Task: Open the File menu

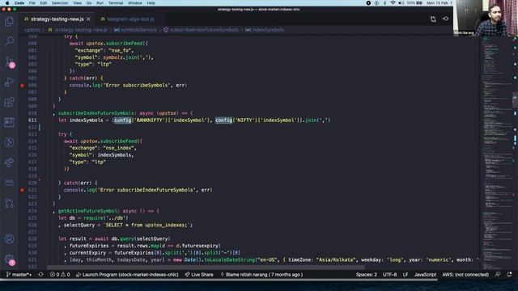Action: coord(32,3)
